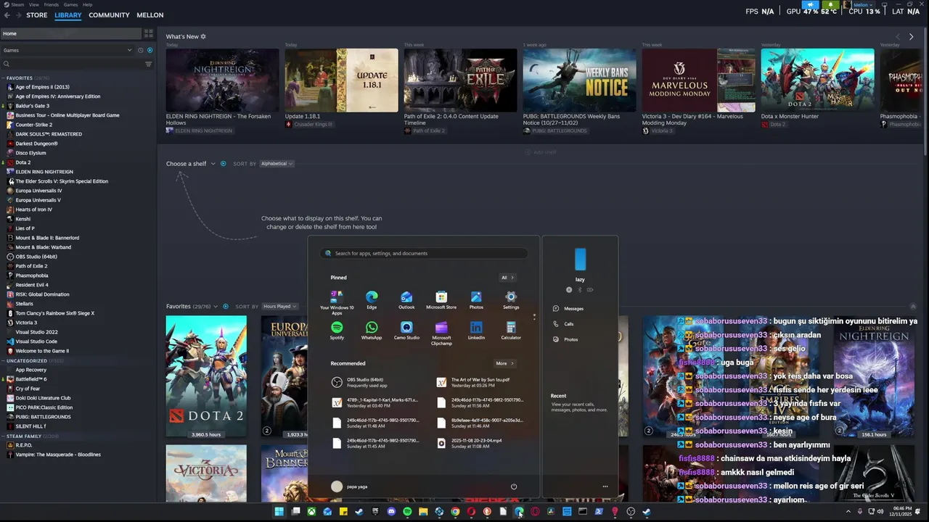Click Home button in Steam library sidebar
This screenshot has width=929, height=522.
[70, 33]
